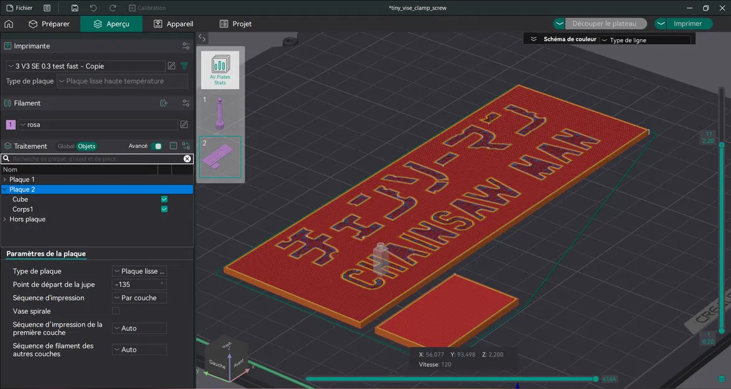The image size is (731, 389).
Task: Open Type de plaque dropdown in plate parameters
Action: click(139, 271)
